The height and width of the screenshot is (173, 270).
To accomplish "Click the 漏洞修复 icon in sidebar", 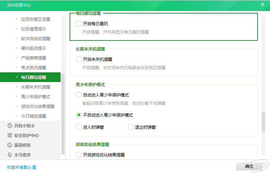I will coord(10,145).
